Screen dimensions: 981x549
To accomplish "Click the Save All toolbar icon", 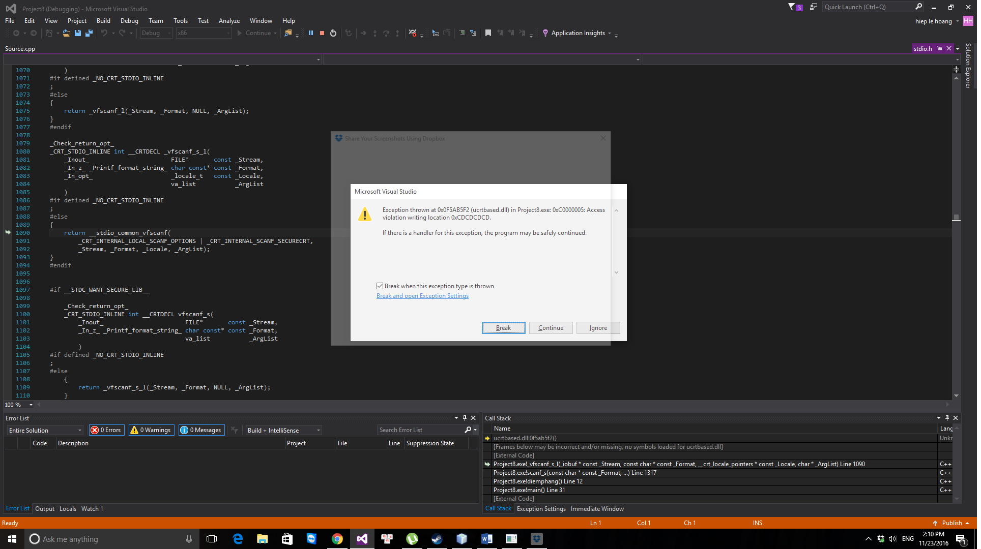I will point(89,33).
